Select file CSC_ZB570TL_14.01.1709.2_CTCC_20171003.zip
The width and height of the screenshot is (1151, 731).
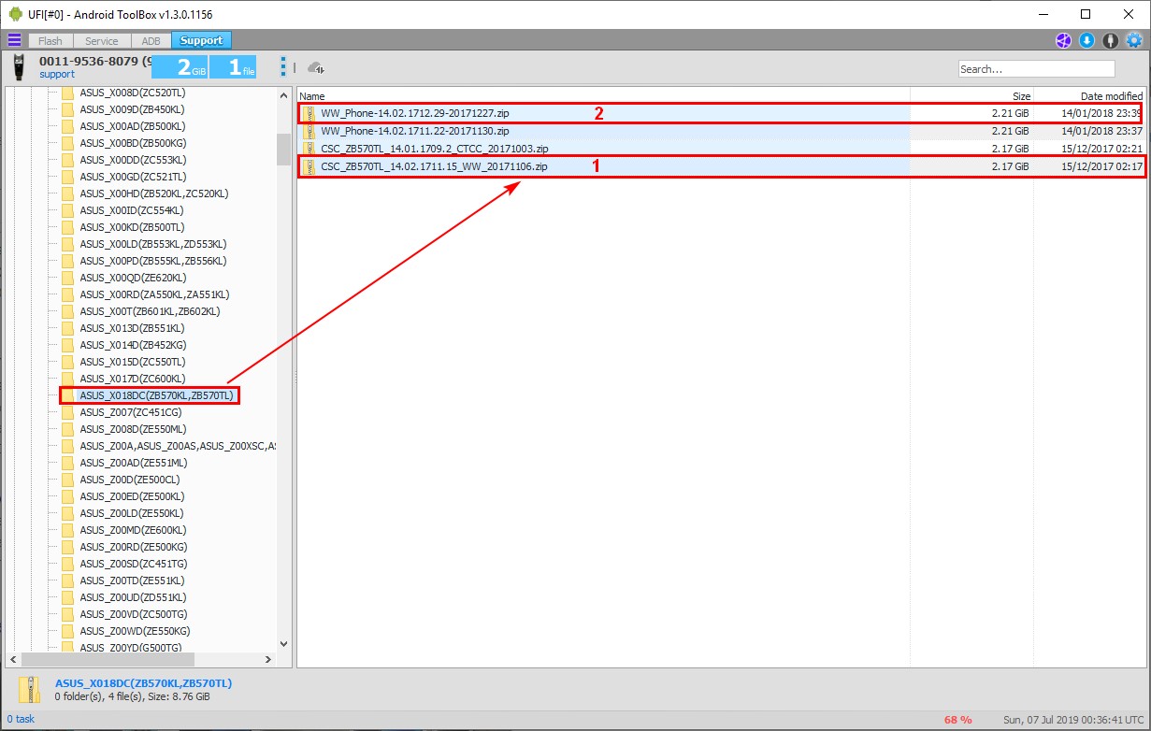tap(435, 149)
